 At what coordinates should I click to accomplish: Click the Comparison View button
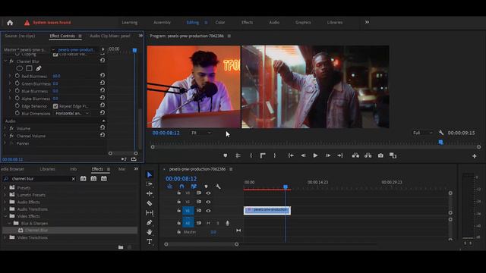tap(393, 155)
